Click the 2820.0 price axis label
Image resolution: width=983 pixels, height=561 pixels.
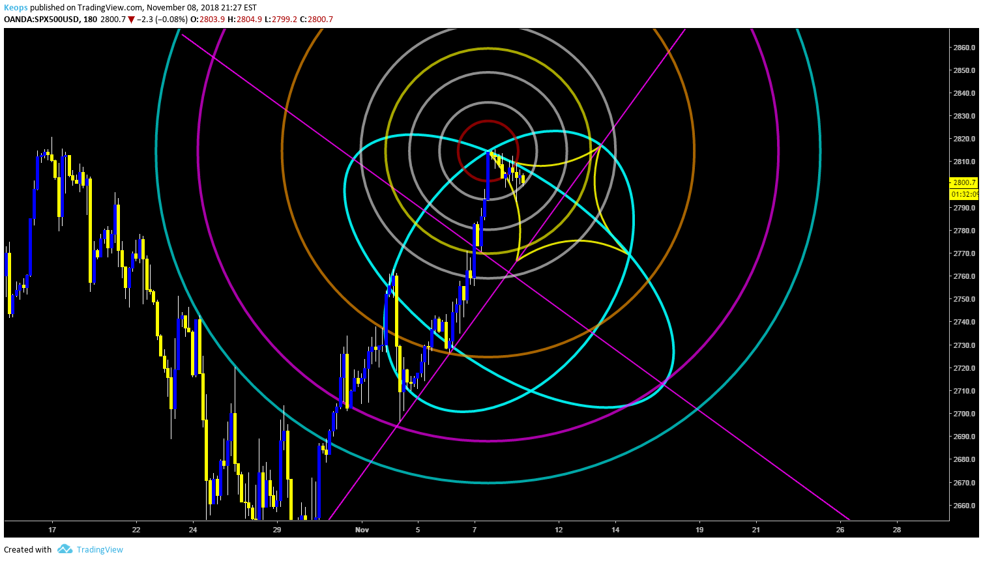(964, 139)
